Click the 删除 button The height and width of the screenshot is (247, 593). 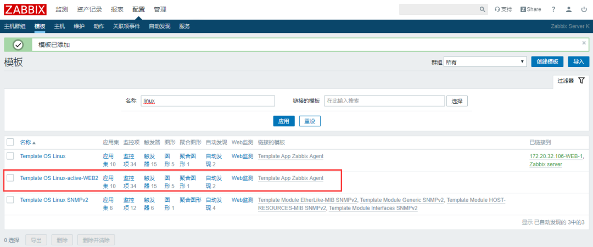click(62, 240)
